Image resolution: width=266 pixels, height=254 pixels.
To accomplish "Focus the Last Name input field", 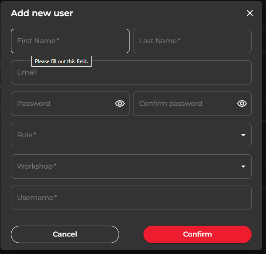I will tap(192, 41).
